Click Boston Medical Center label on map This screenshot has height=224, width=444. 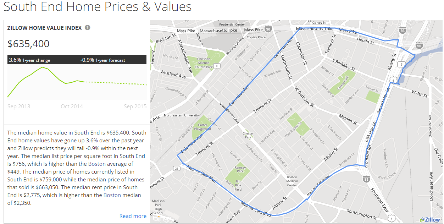[292, 181]
